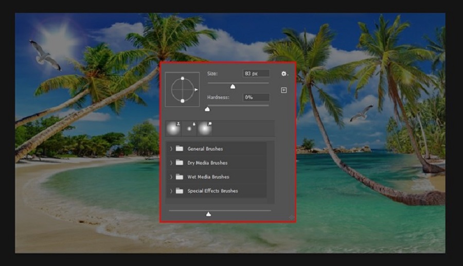Image resolution: width=463 pixels, height=266 pixels.
Task: Select the Special Effects Brushes label
Action: tap(212, 191)
